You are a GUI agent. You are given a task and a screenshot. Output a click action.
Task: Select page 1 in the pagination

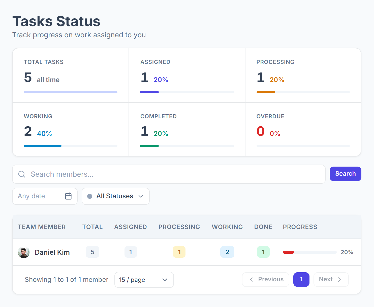[301, 280]
